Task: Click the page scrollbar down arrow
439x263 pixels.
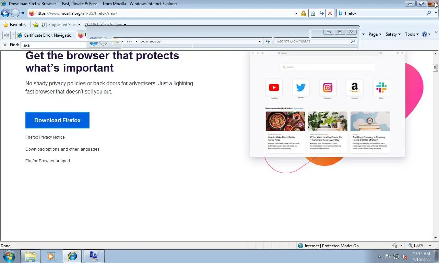Action: click(436, 238)
